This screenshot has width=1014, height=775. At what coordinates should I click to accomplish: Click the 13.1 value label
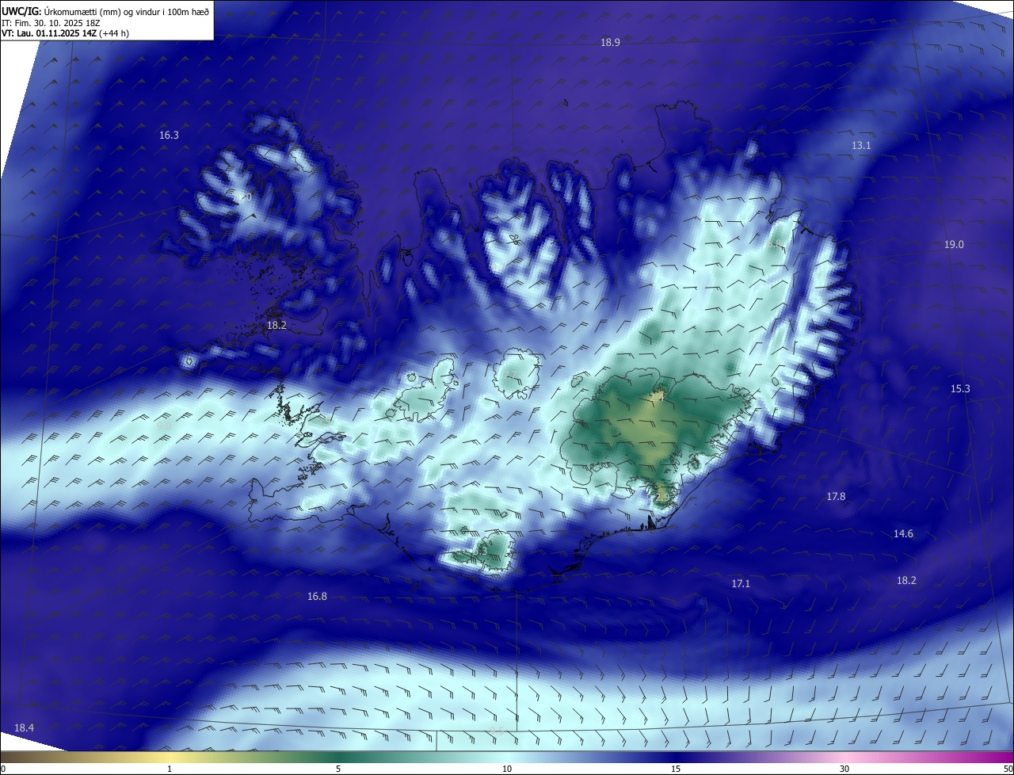[x=861, y=146]
